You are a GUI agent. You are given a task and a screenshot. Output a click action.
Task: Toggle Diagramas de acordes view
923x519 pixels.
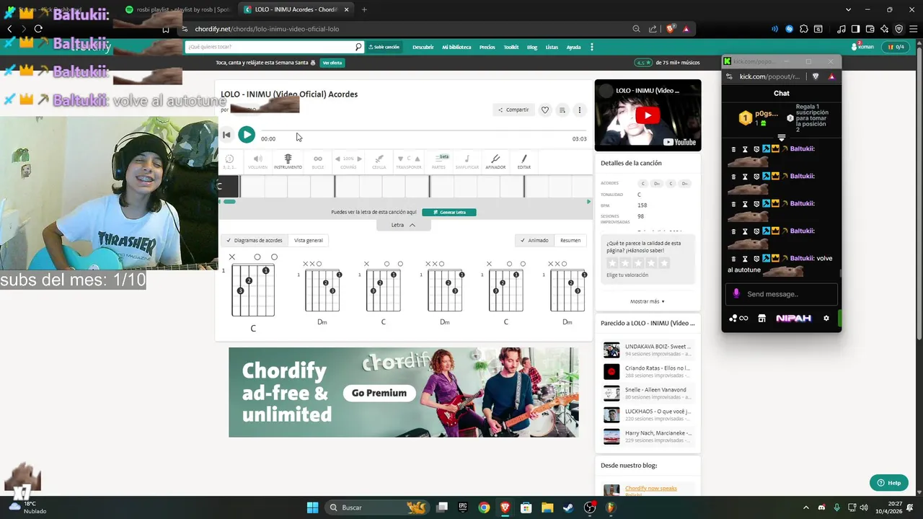click(255, 240)
